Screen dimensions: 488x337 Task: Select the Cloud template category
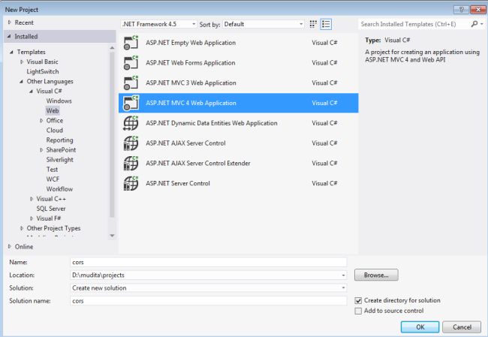click(55, 130)
